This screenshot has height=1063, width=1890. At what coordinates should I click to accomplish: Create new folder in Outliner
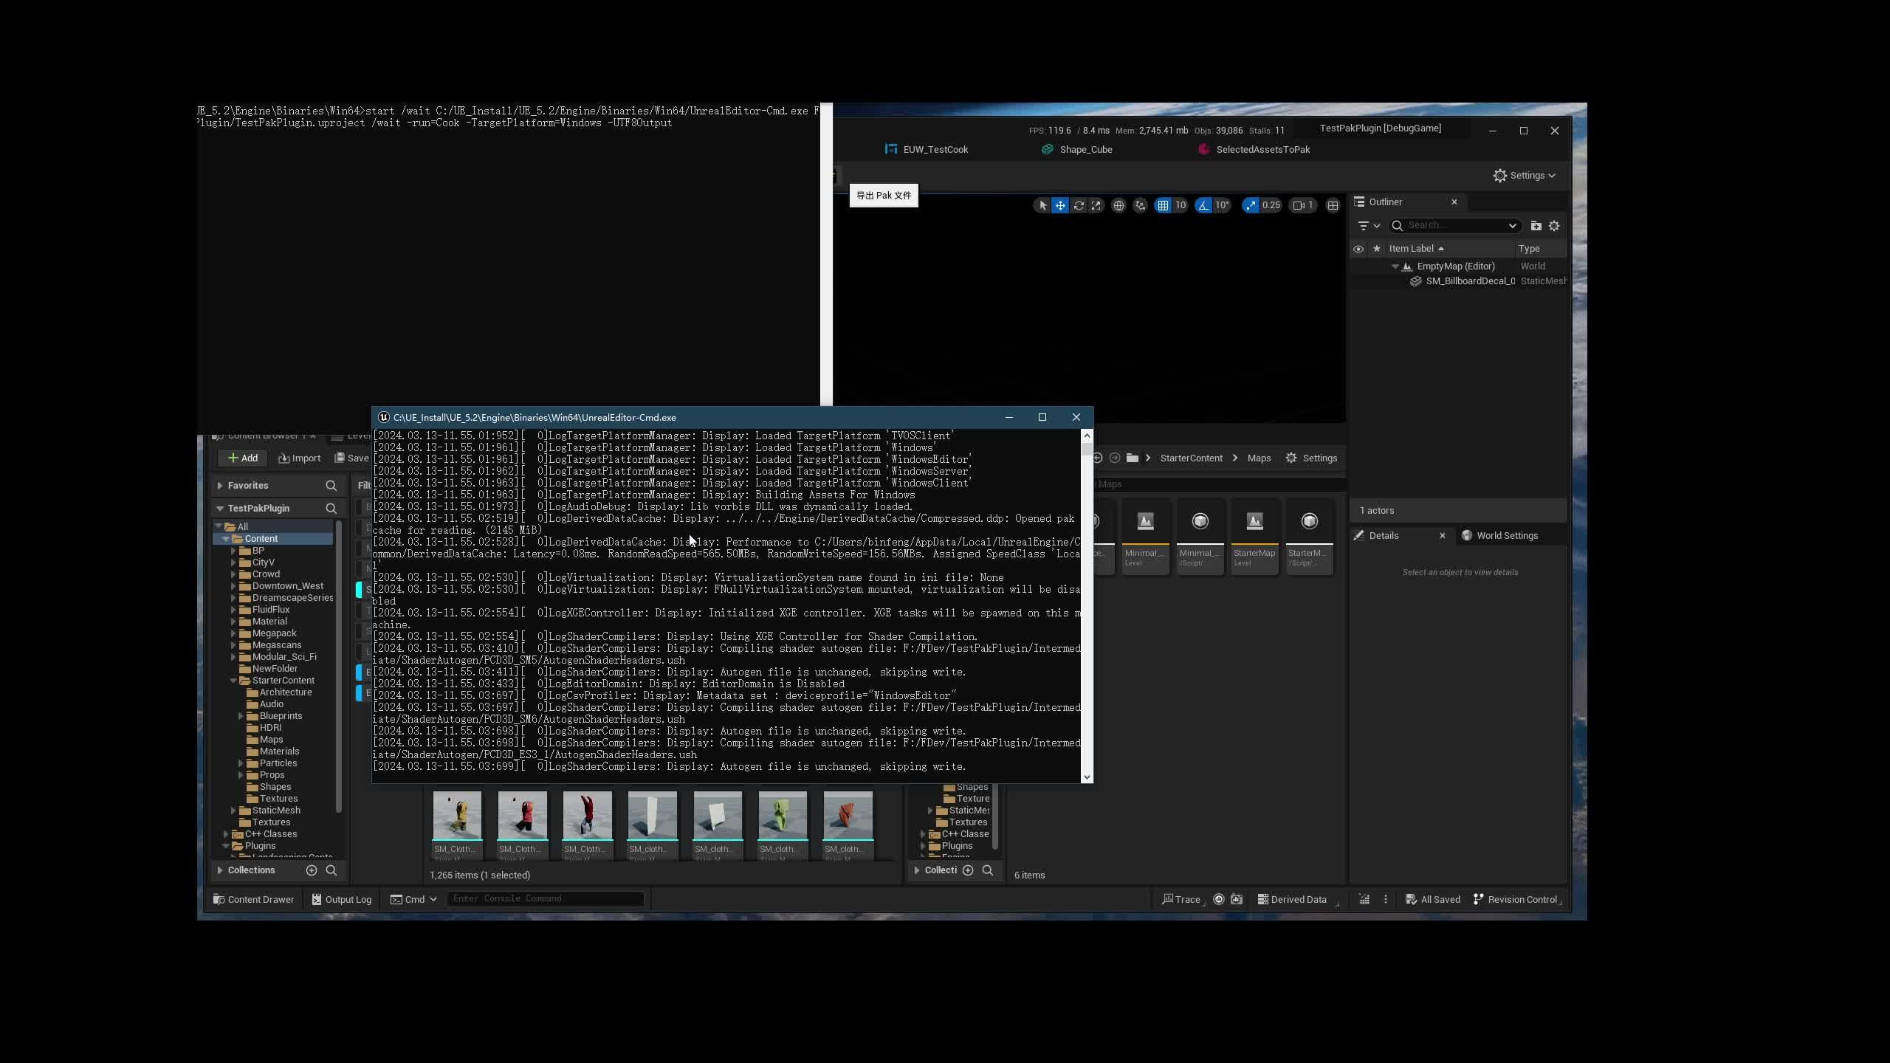tap(1536, 226)
